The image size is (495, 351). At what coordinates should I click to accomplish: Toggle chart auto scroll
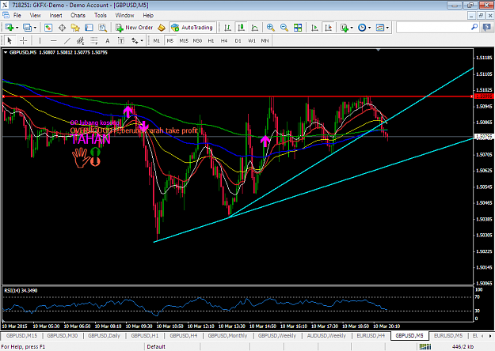[314, 28]
